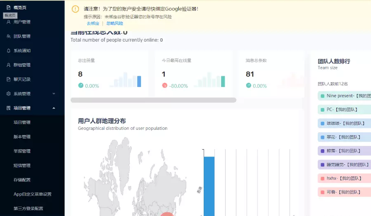
Task: Click the system management gear icon
Action: point(9,94)
